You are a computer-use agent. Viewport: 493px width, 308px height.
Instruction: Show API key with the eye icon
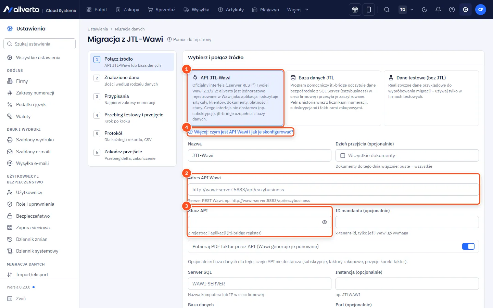coord(325,222)
